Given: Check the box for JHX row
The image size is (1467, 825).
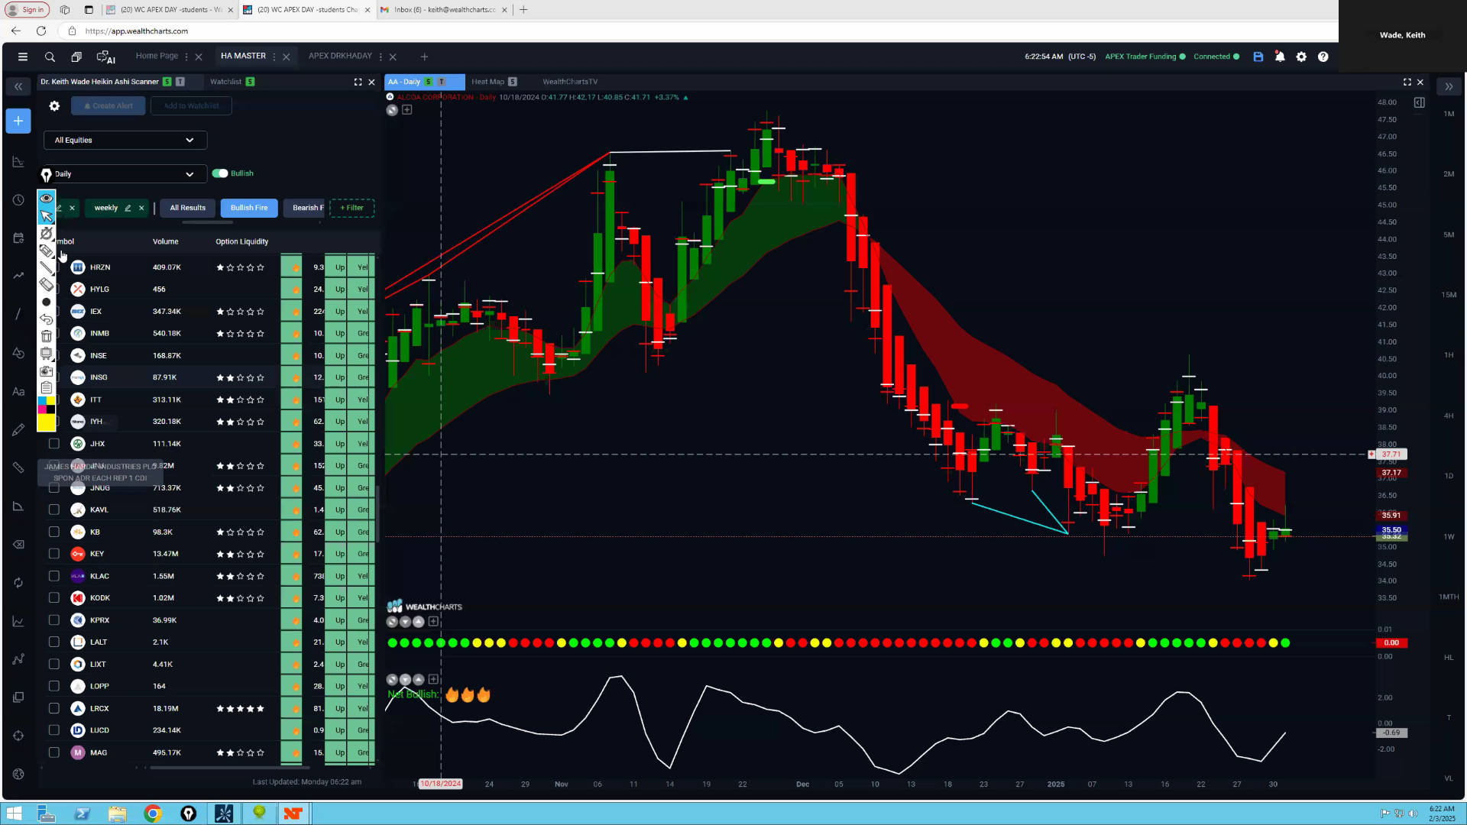Looking at the screenshot, I should pos(53,444).
